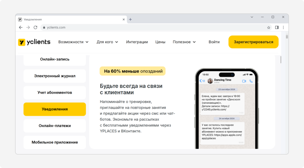The height and width of the screenshot is (168, 304).
Task: Click the Dancing Time chat title
Action: pos(223,80)
